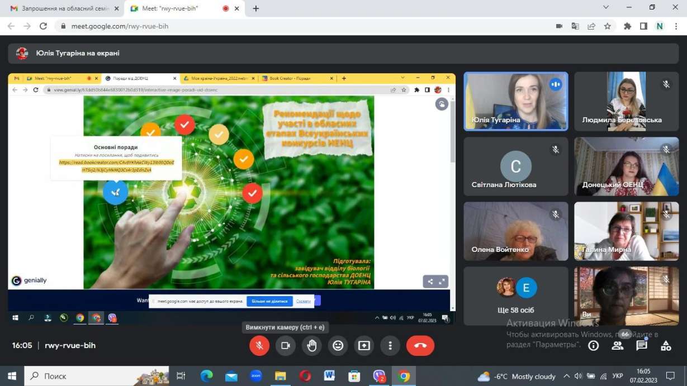The image size is (687, 386).
Task: Show hidden system tray icons
Action: pos(566,376)
